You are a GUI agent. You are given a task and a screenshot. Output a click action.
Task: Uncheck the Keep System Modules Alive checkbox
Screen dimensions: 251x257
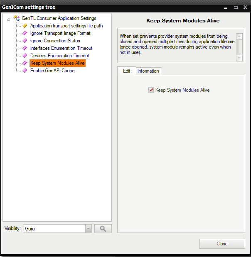(x=151, y=90)
